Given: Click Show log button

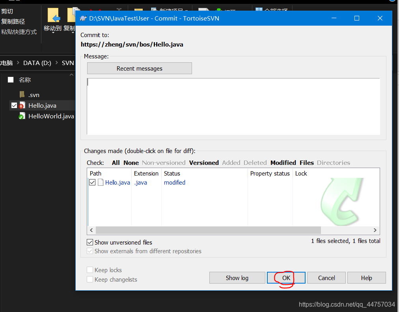Looking at the screenshot, I should (x=237, y=278).
